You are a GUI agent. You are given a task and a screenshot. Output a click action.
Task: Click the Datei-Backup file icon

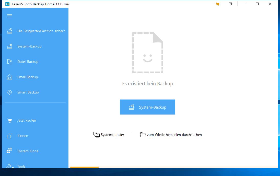[x=10, y=62]
